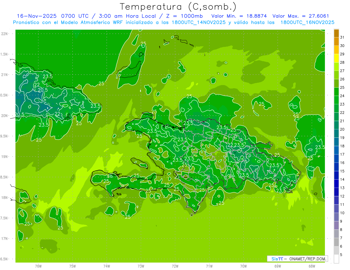The width and height of the screenshot is (350, 270).
Task: Click the title "Temperatura (C,somb.)"
Action: [178, 7]
